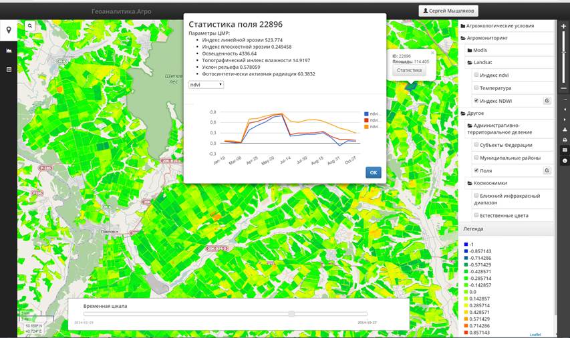Zoom in with the plus button
570x338 pixels.
[x=563, y=27]
